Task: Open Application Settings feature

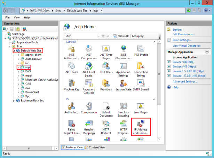Action: (124, 70)
